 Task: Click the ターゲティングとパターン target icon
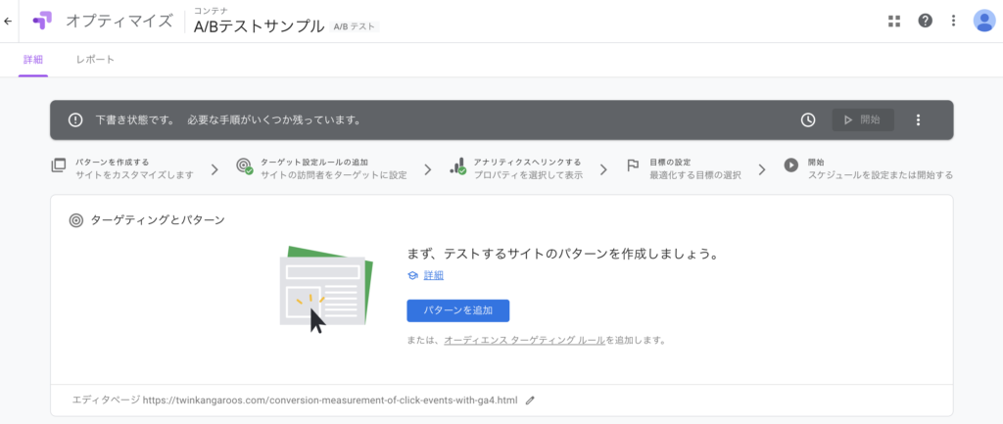point(76,220)
